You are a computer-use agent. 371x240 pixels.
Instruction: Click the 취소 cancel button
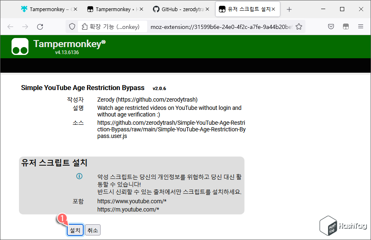(x=92, y=230)
